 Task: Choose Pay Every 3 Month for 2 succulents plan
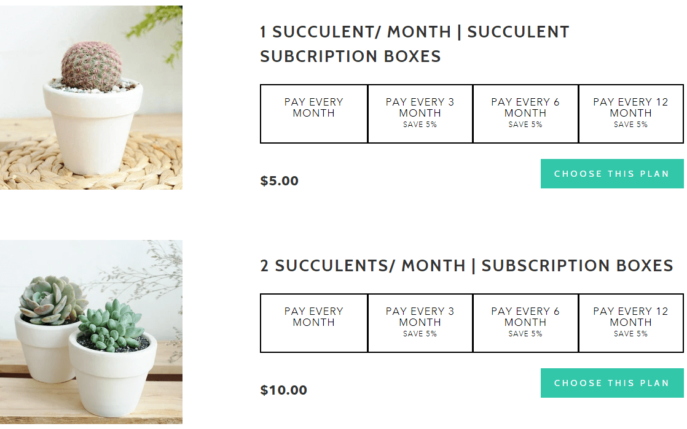pos(420,323)
